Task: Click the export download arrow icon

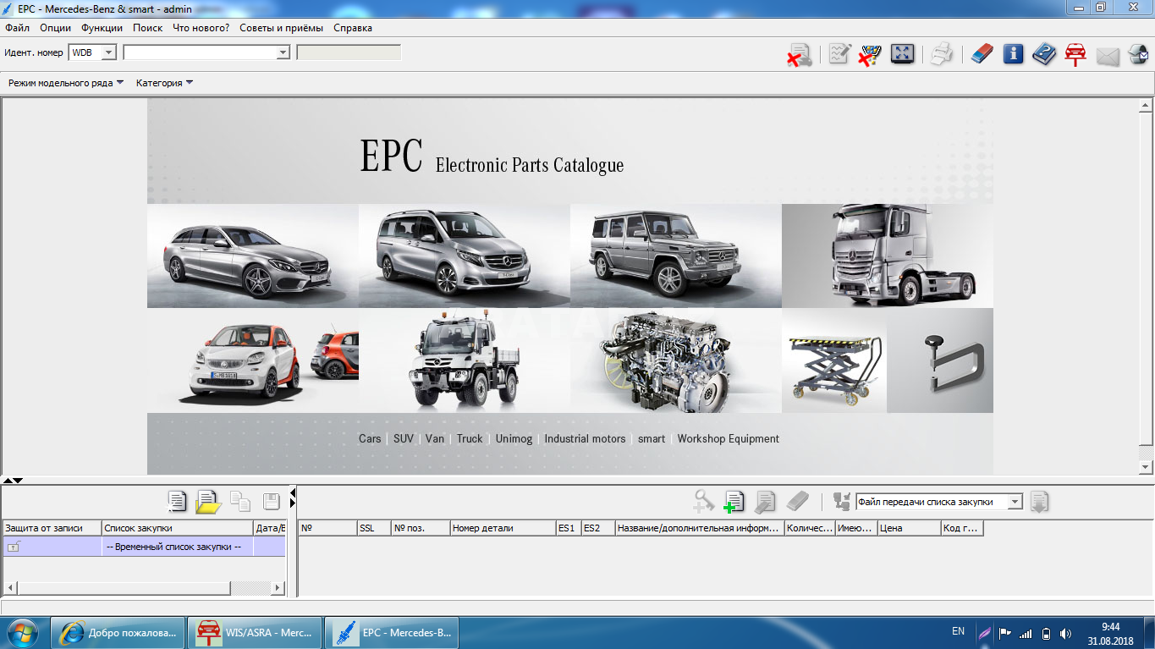Action: 1040,502
